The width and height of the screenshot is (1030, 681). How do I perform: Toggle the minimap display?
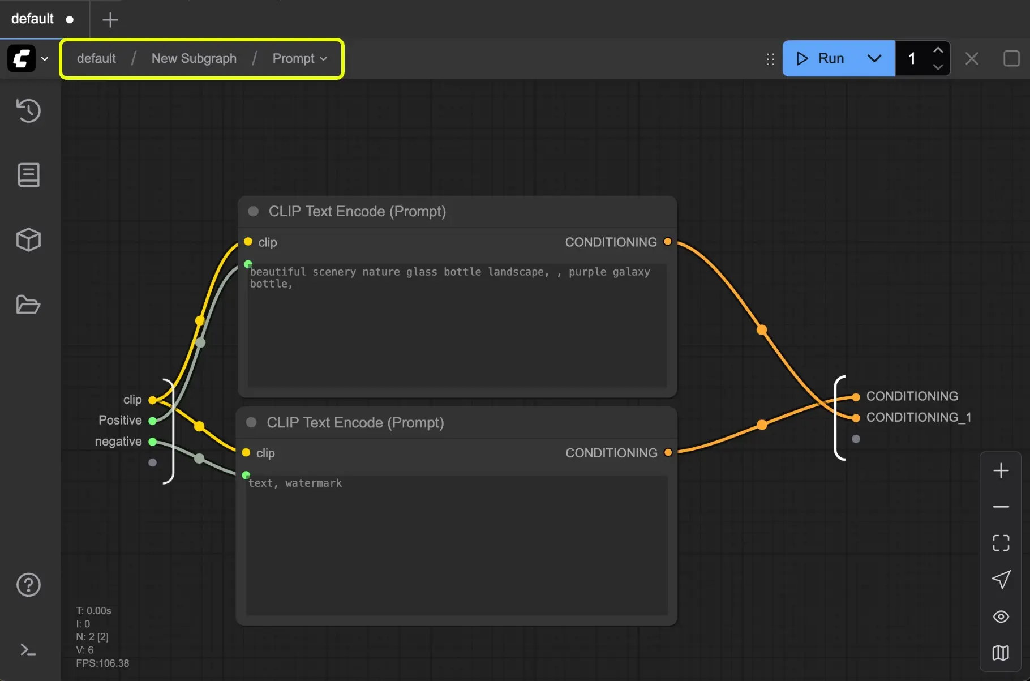pyautogui.click(x=1001, y=653)
